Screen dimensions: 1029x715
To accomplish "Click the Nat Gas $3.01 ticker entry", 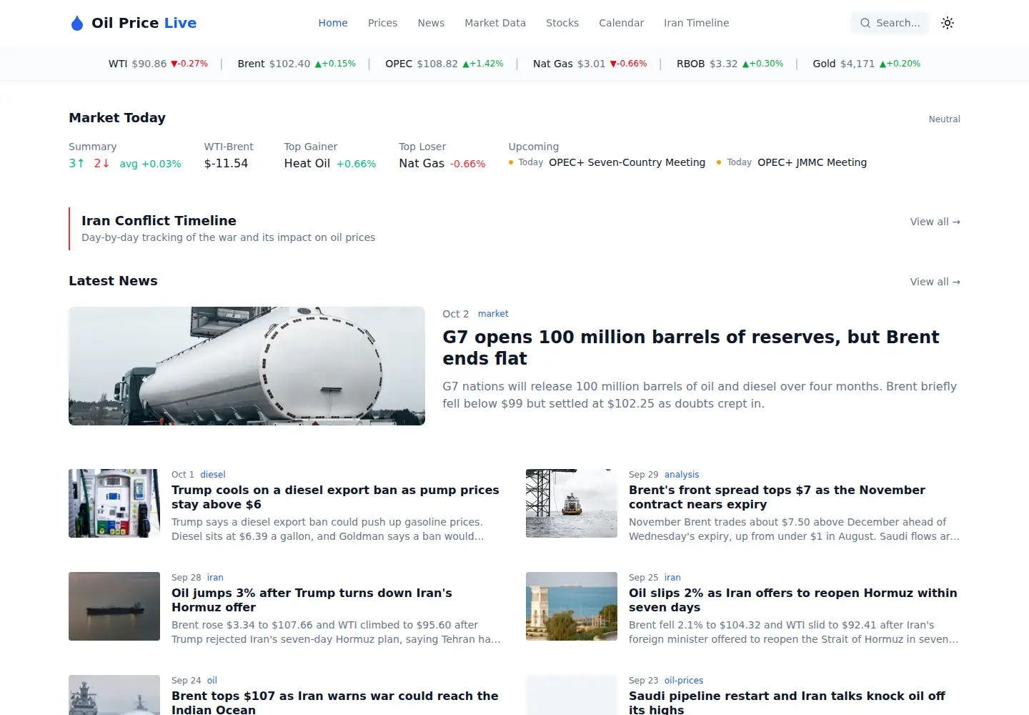I will tap(590, 64).
